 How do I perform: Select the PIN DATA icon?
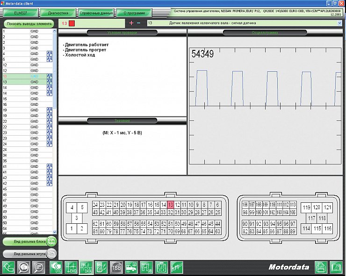86,268
